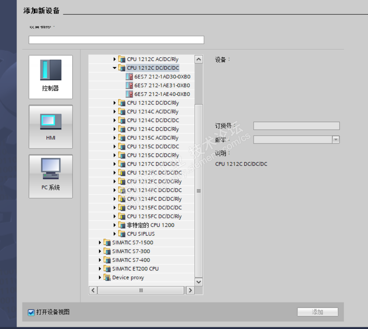Screen dimensions: 368x329
Task: Expand the CPU 1215FC DC/DC/DC node
Action: (x=115, y=208)
